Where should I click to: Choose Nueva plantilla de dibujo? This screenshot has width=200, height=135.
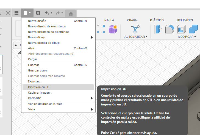[x=58, y=43]
